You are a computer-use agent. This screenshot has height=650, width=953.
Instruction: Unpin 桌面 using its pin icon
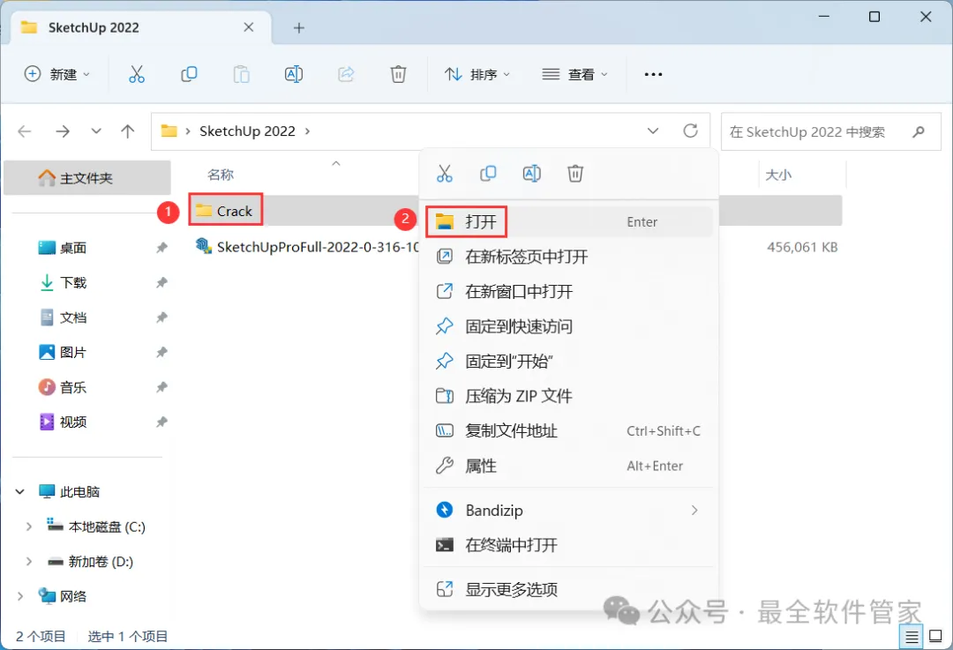pyautogui.click(x=161, y=248)
